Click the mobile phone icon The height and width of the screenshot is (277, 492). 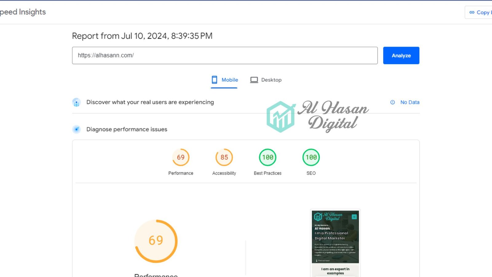[x=214, y=80]
